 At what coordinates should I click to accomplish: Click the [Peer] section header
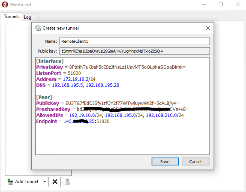tap(44, 97)
